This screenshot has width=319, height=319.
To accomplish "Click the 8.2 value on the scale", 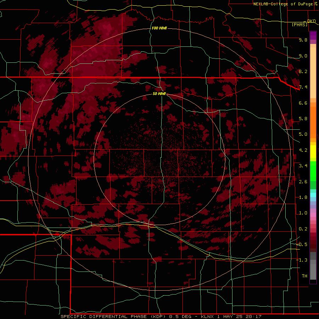I will click(303, 71).
